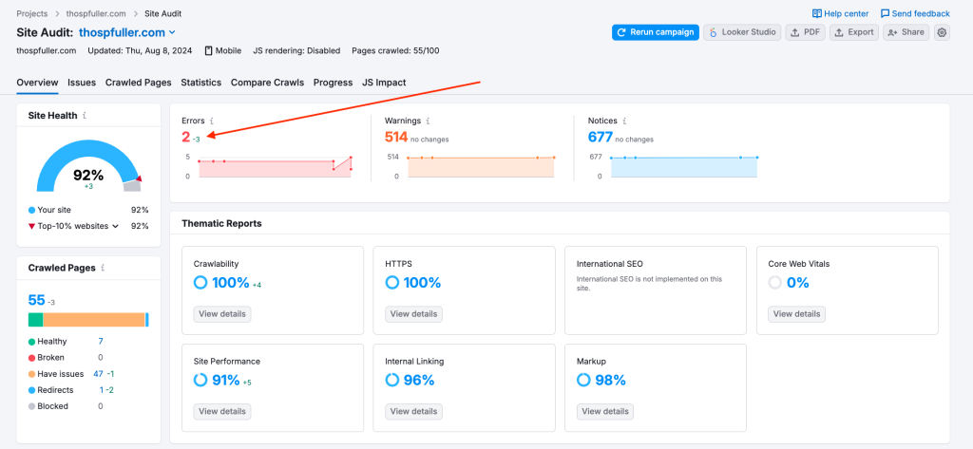
Task: Click the PDF export button
Action: [x=806, y=32]
